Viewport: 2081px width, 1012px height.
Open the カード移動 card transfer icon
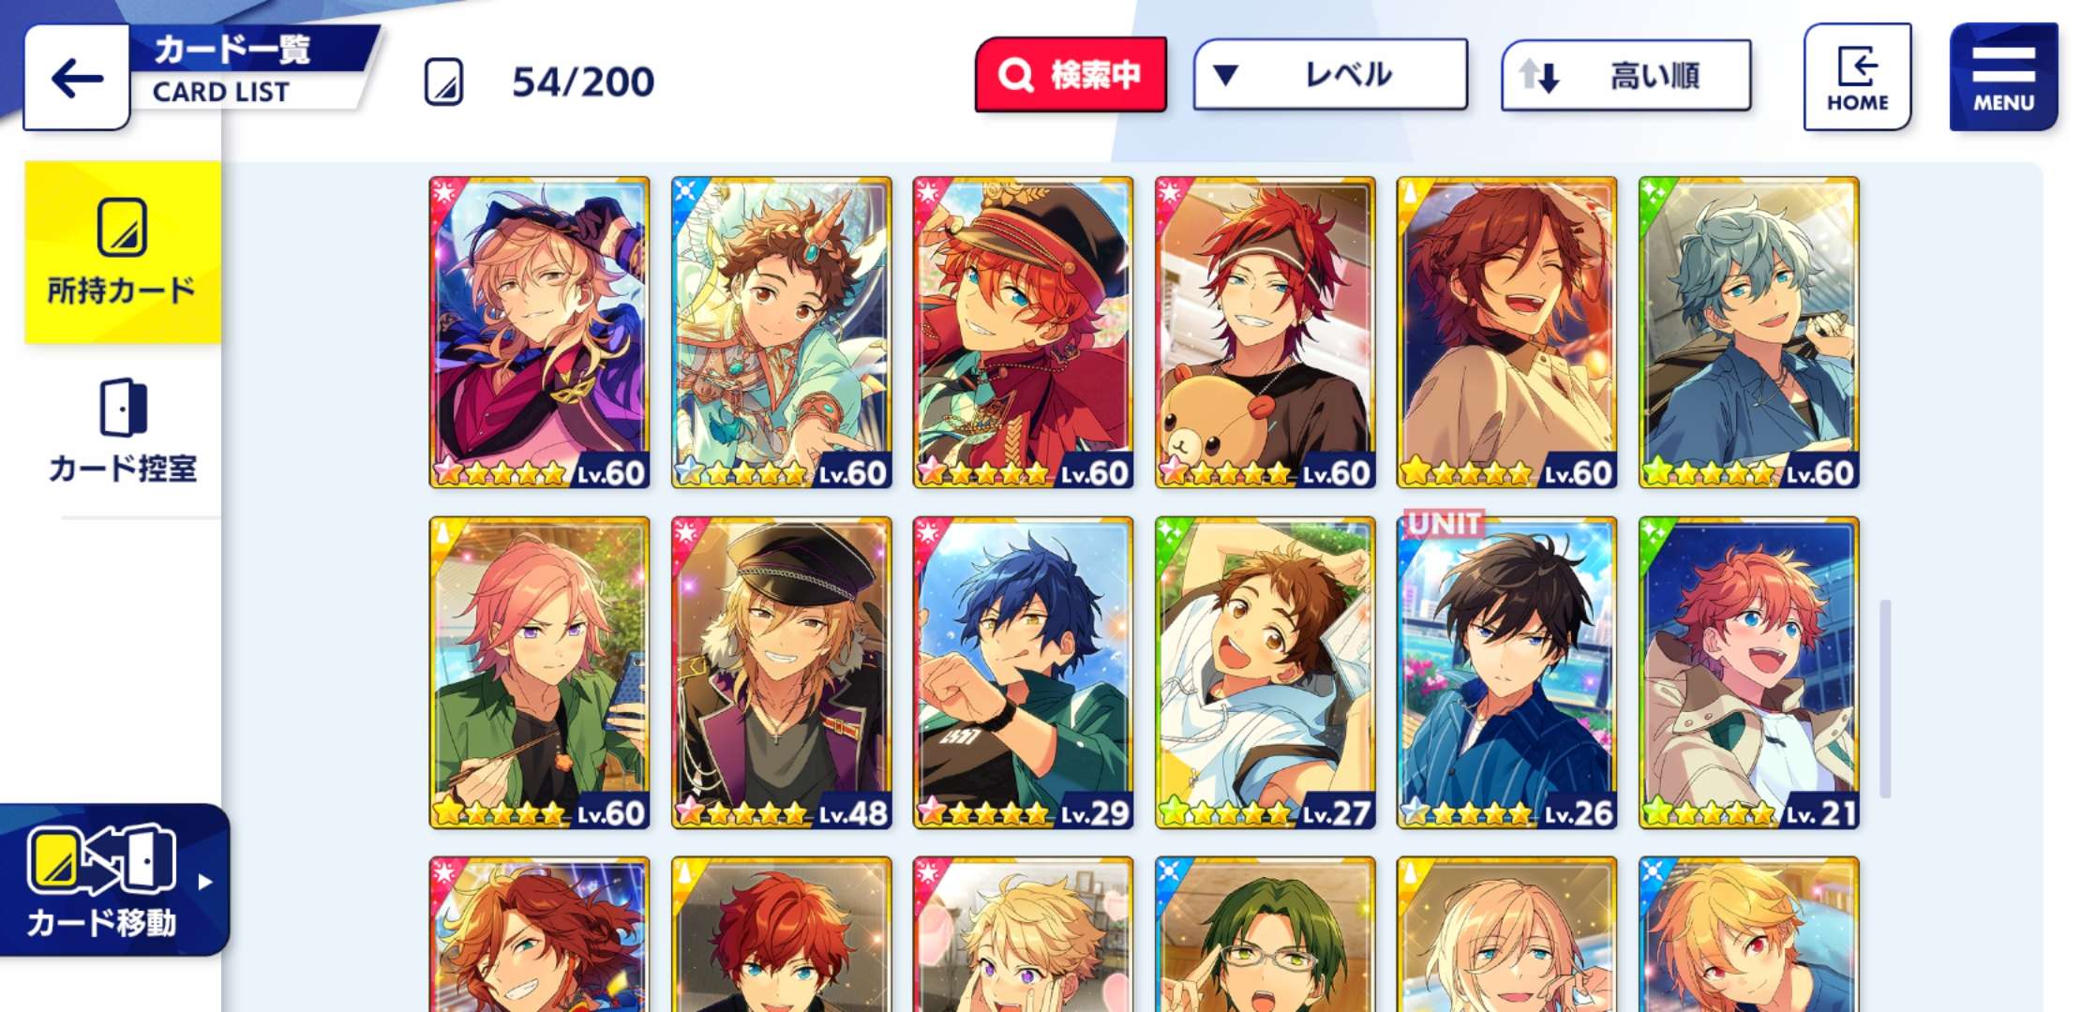click(x=103, y=881)
